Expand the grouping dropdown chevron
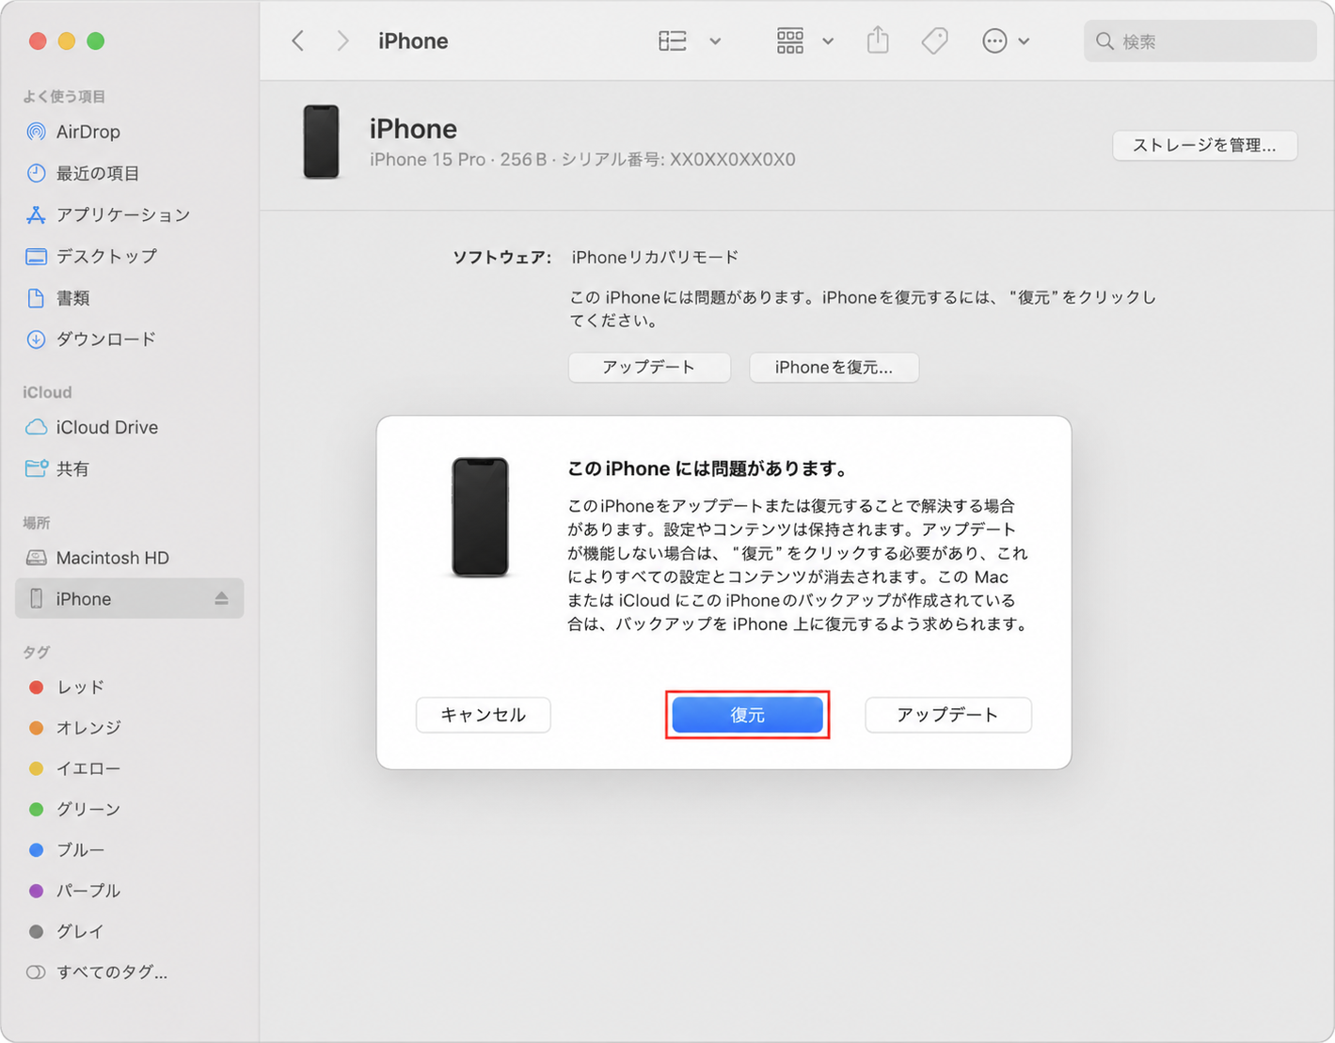Screen dimensions: 1335x1043 (828, 41)
